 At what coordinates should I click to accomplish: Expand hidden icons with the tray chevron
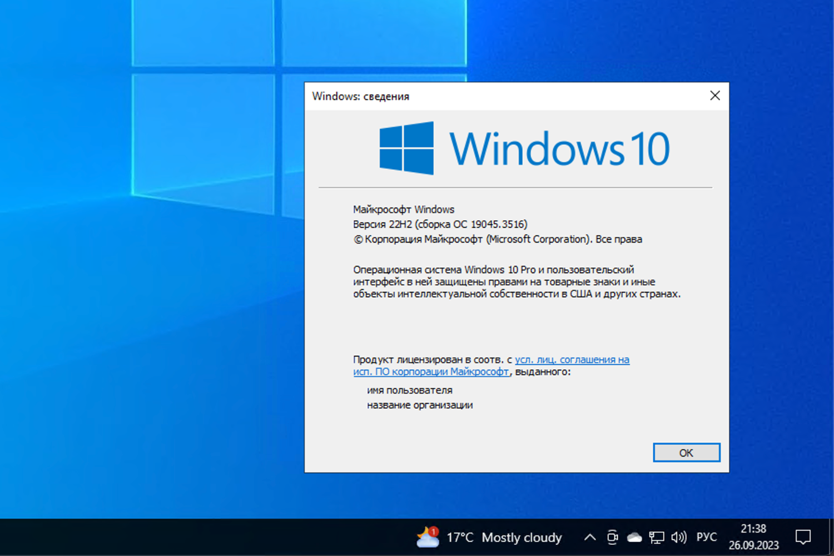[x=590, y=537]
